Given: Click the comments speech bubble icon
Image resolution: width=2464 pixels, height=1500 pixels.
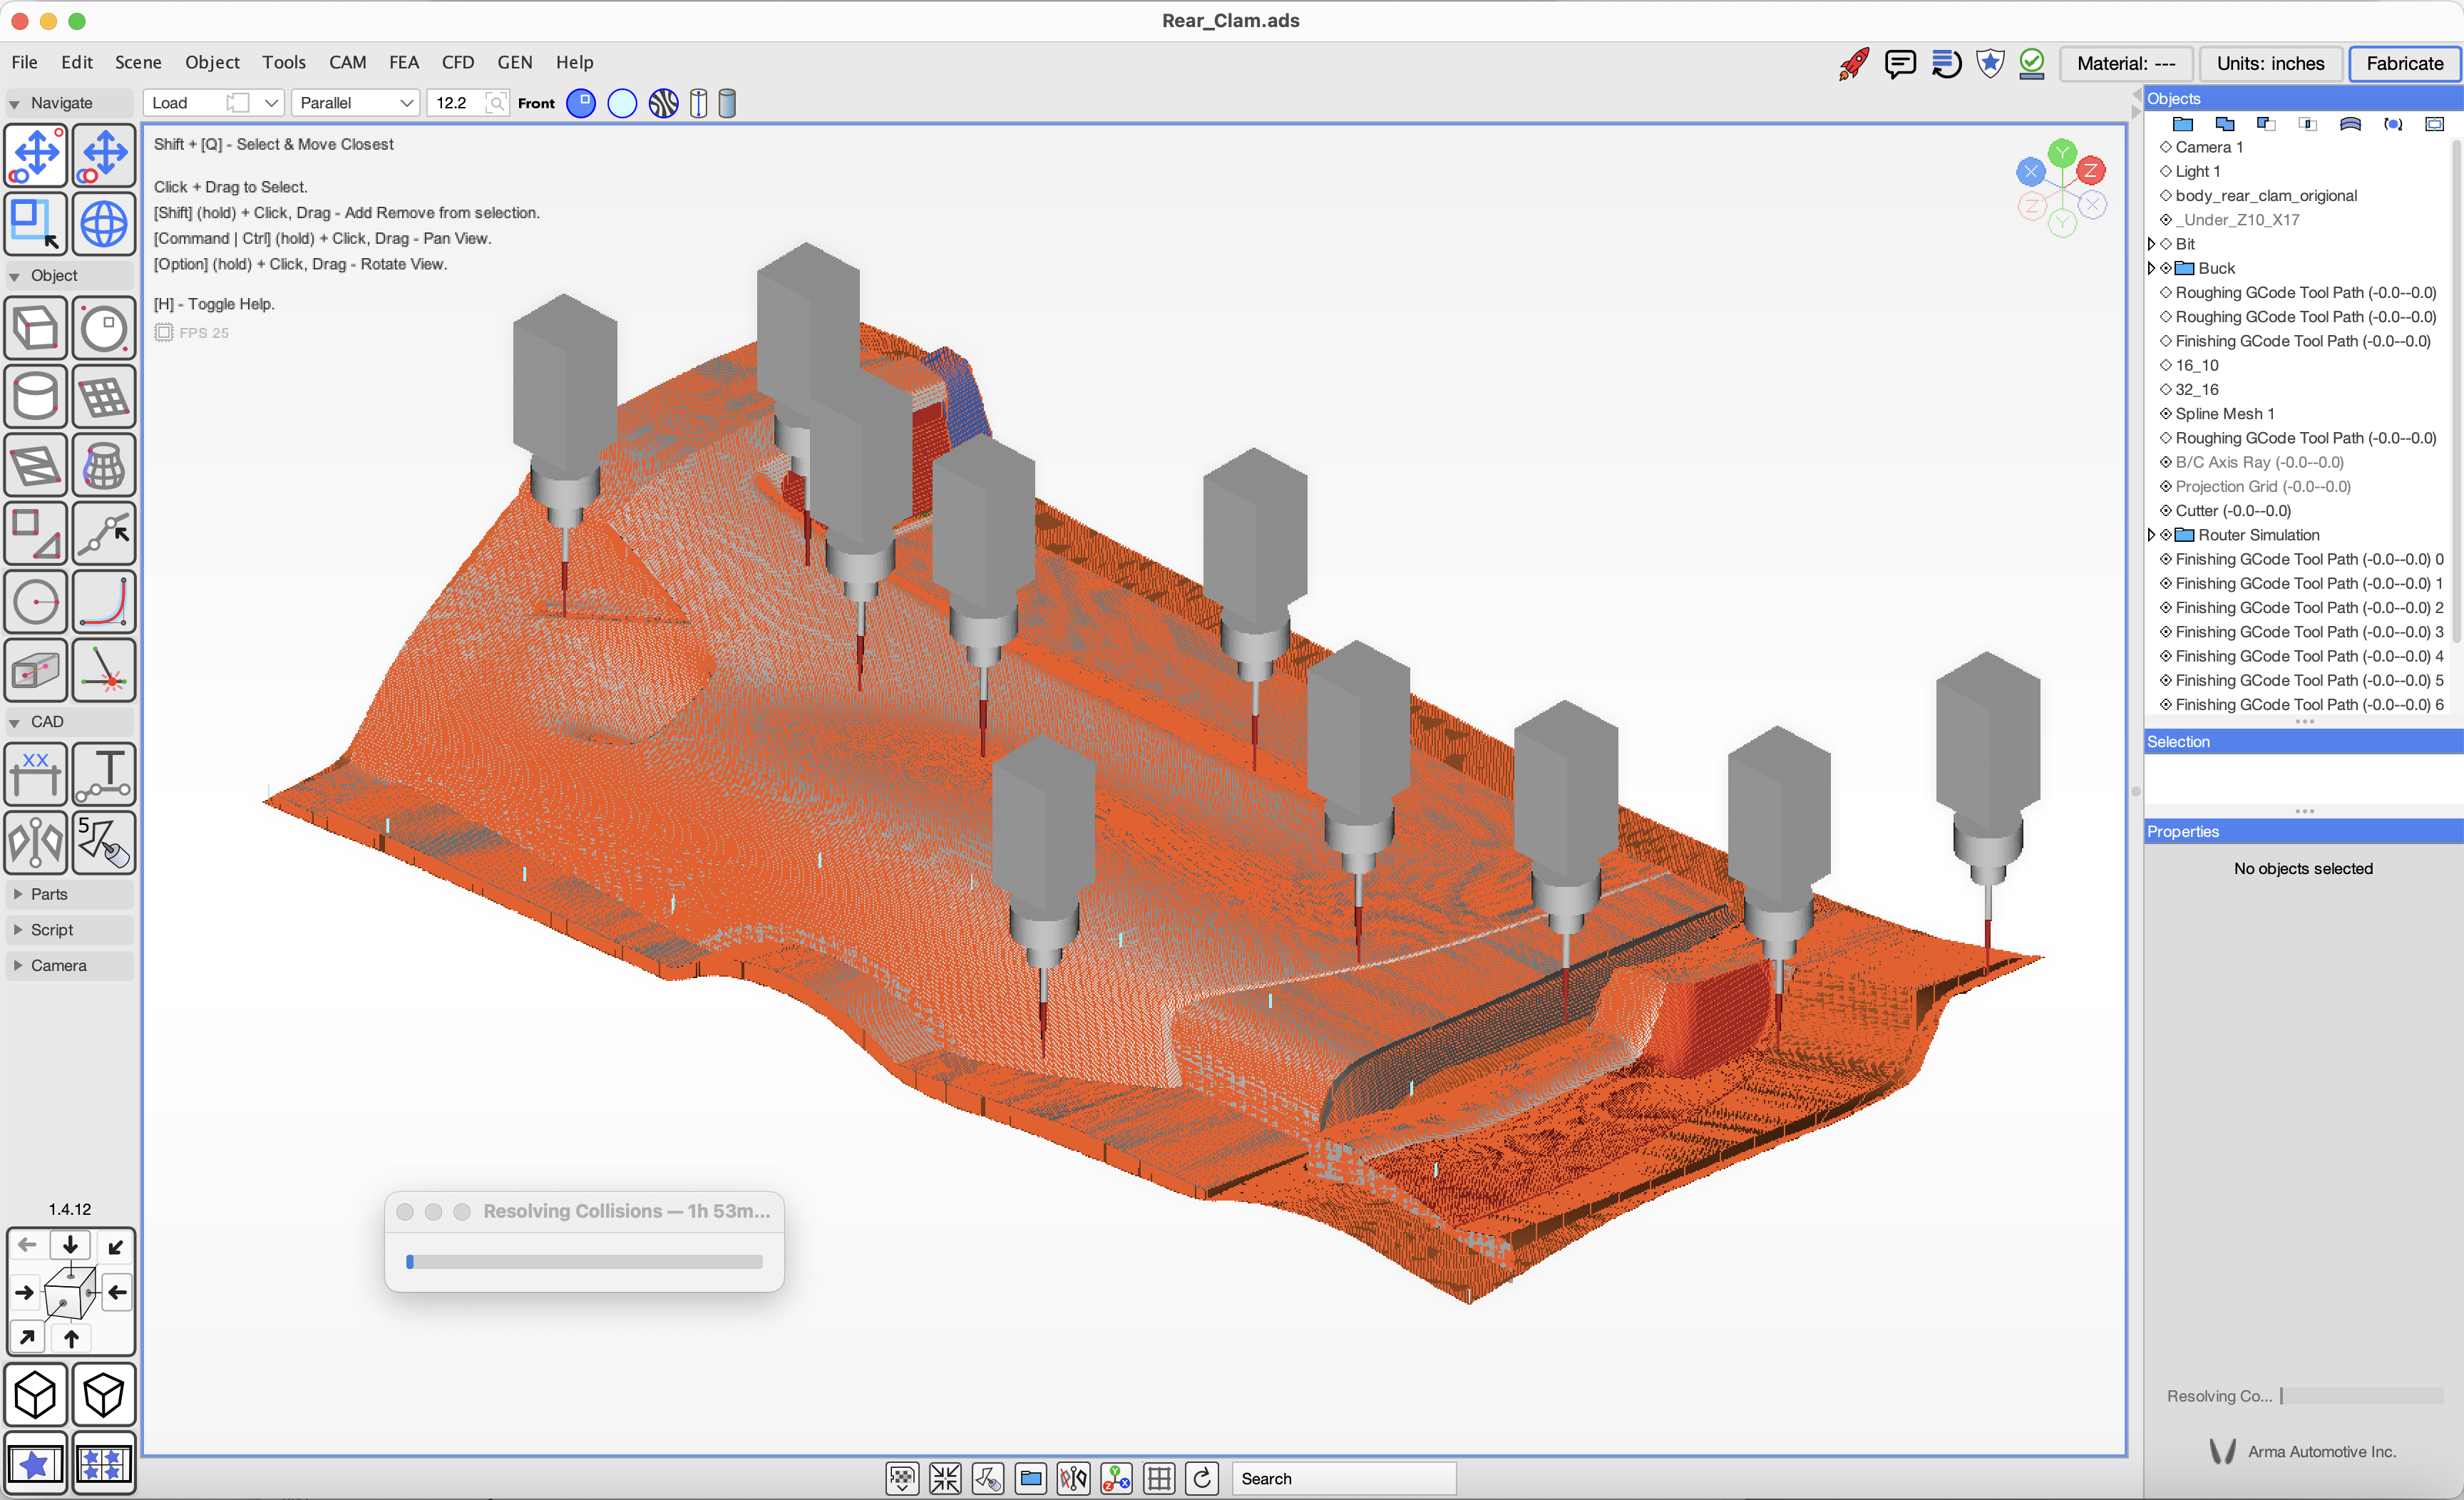Looking at the screenshot, I should point(1899,63).
